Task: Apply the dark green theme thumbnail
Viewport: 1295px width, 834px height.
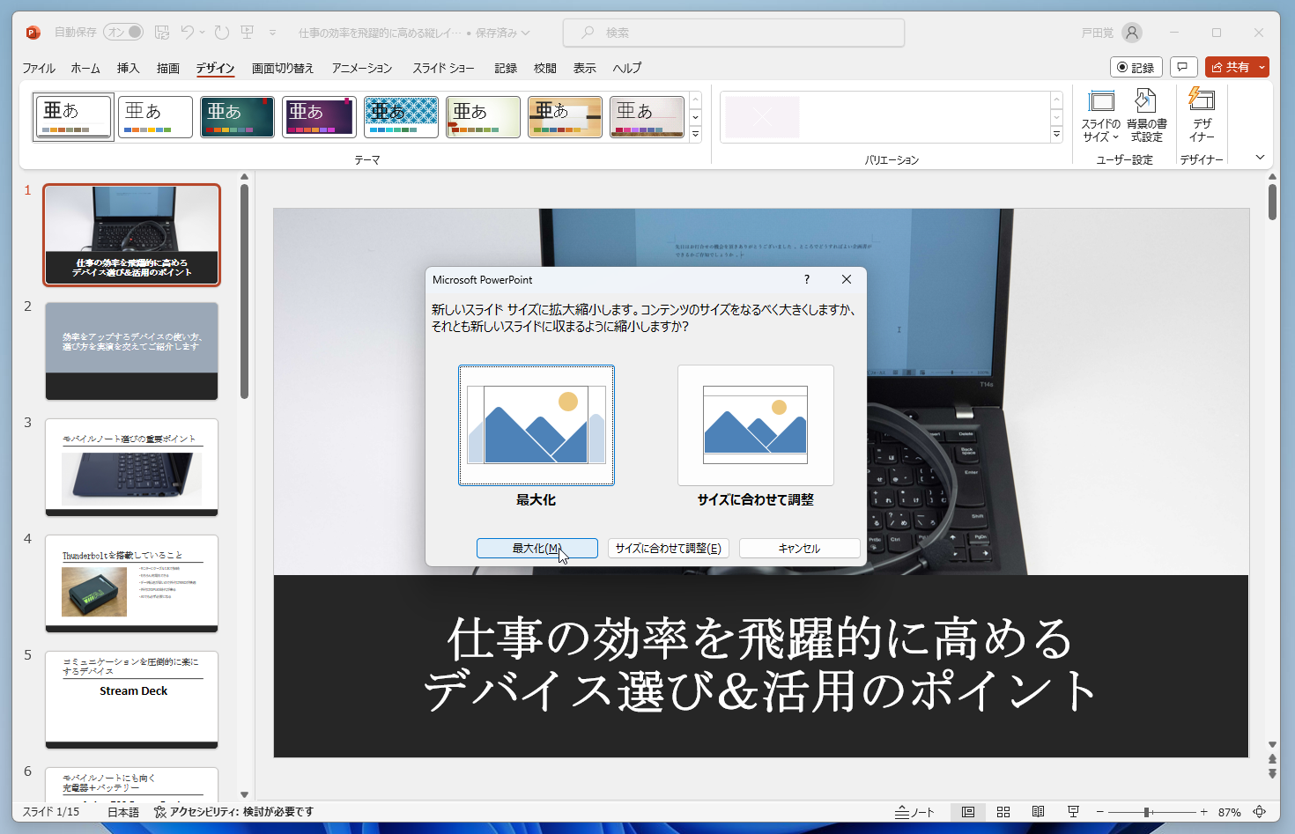Action: pyautogui.click(x=237, y=117)
